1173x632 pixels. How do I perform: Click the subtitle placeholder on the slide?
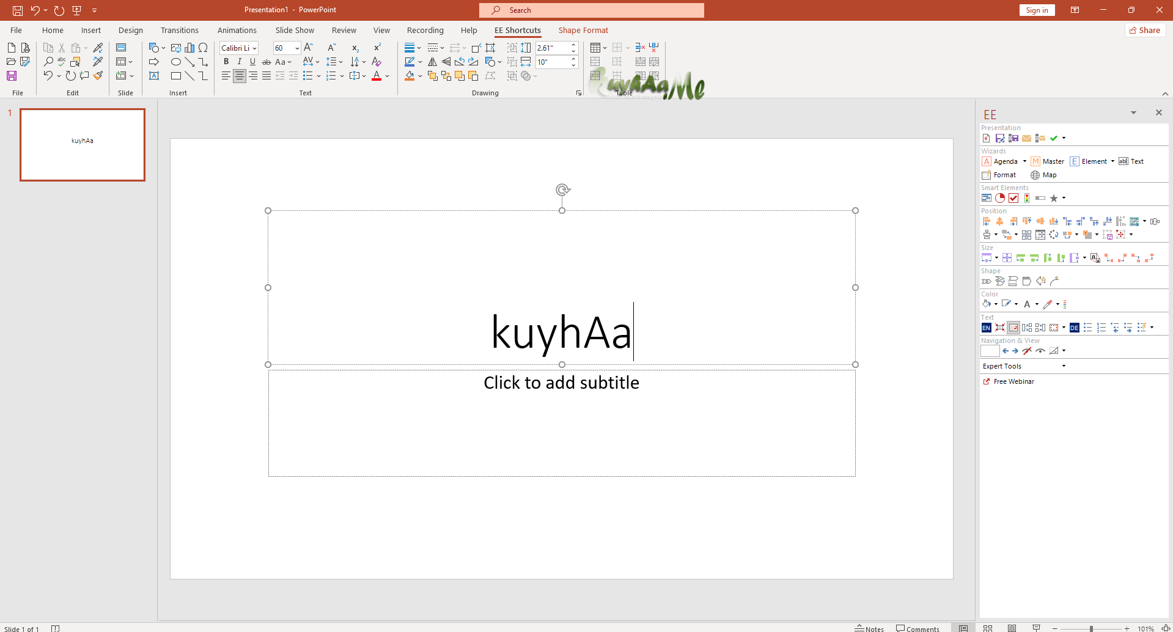click(x=562, y=423)
